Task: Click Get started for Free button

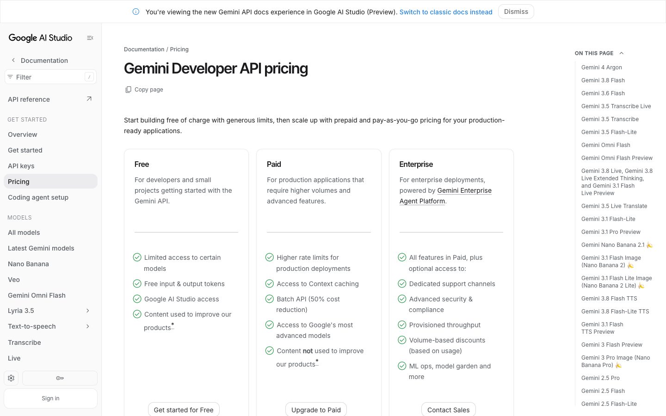Action: coord(184,410)
